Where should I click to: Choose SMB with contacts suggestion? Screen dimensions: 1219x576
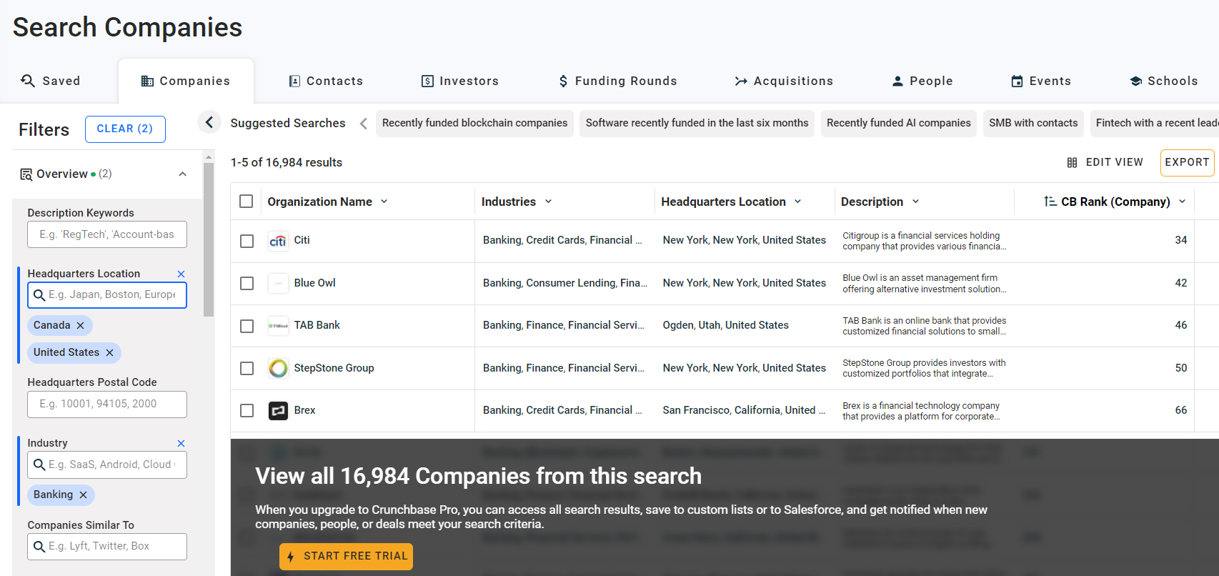click(x=1033, y=123)
